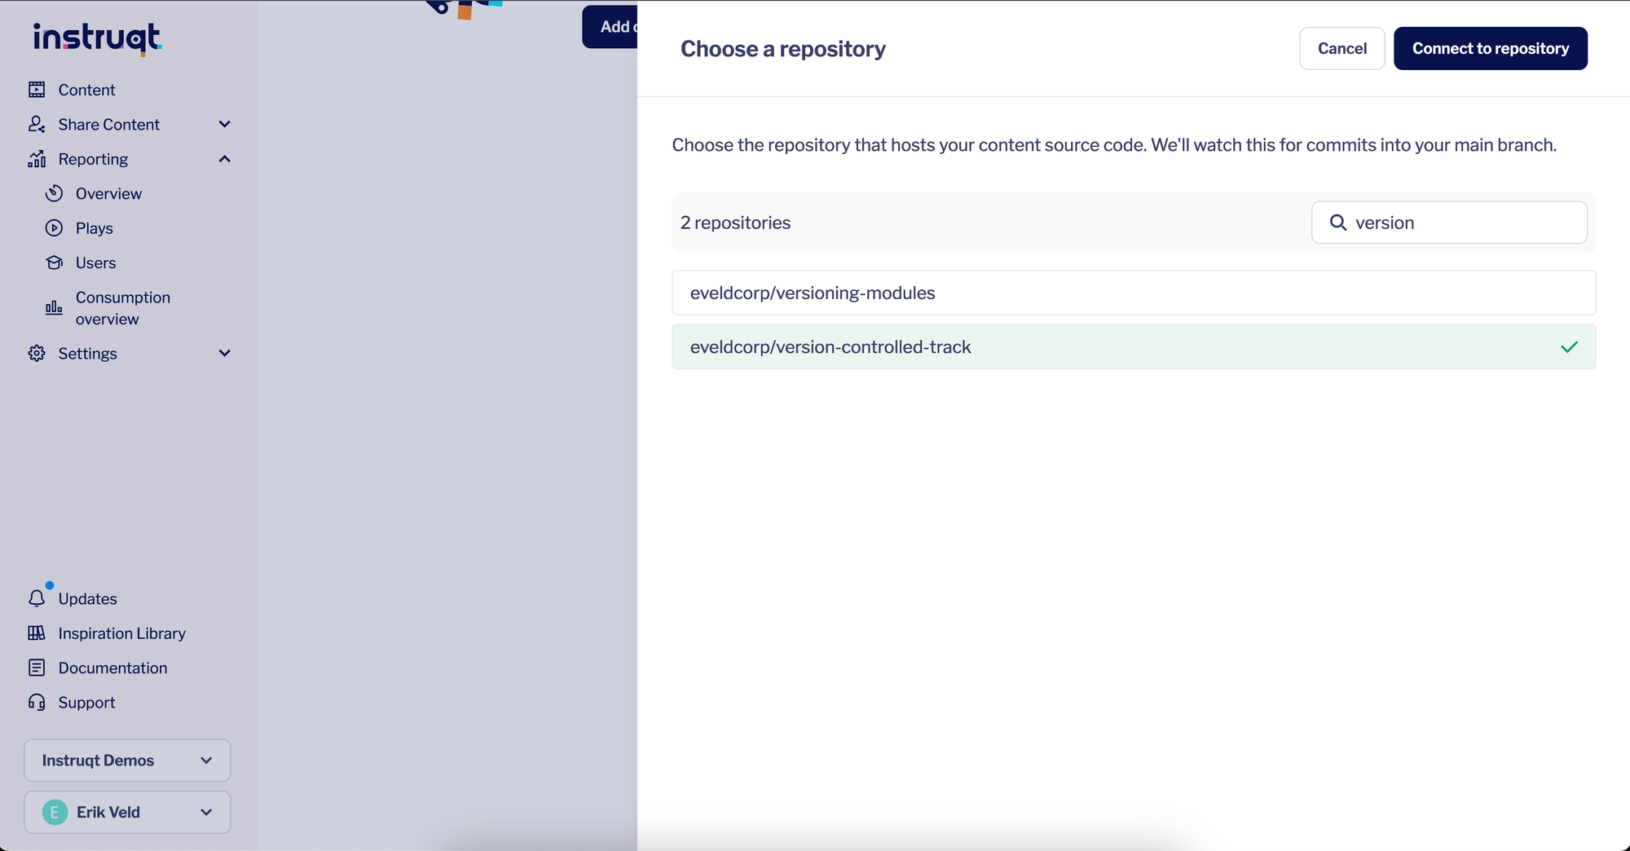Open the Erik Veld account dropdown
The image size is (1630, 851).
127,812
